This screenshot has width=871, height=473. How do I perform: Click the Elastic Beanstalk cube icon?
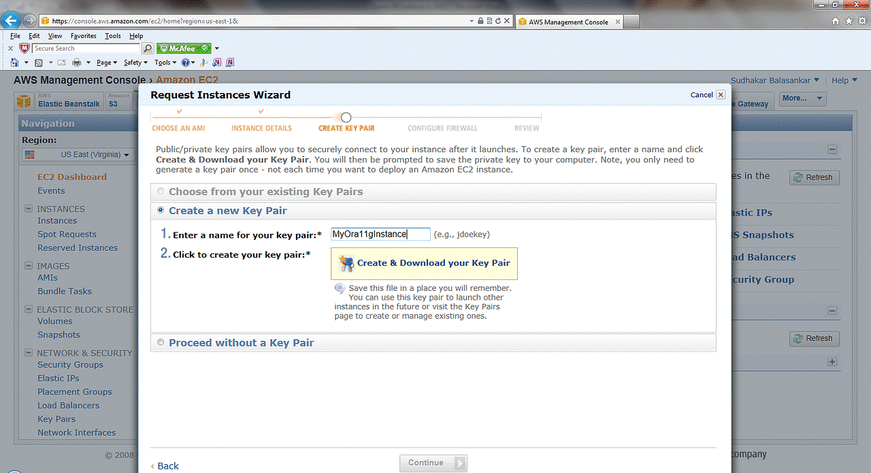[24, 101]
